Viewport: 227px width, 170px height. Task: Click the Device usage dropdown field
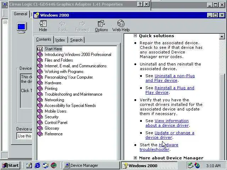[24, 136]
